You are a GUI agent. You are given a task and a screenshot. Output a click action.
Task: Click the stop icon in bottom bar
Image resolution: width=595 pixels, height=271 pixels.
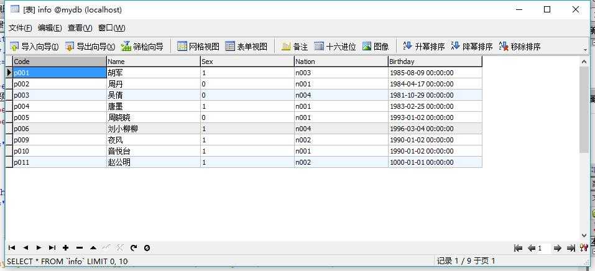147,248
